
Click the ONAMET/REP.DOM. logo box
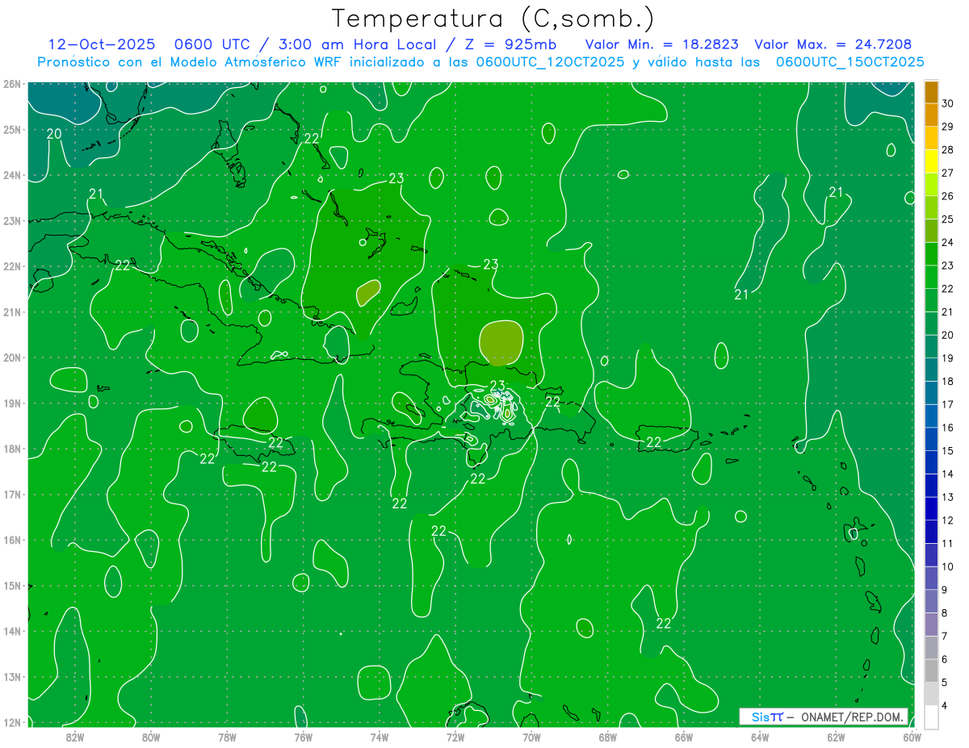click(823, 717)
